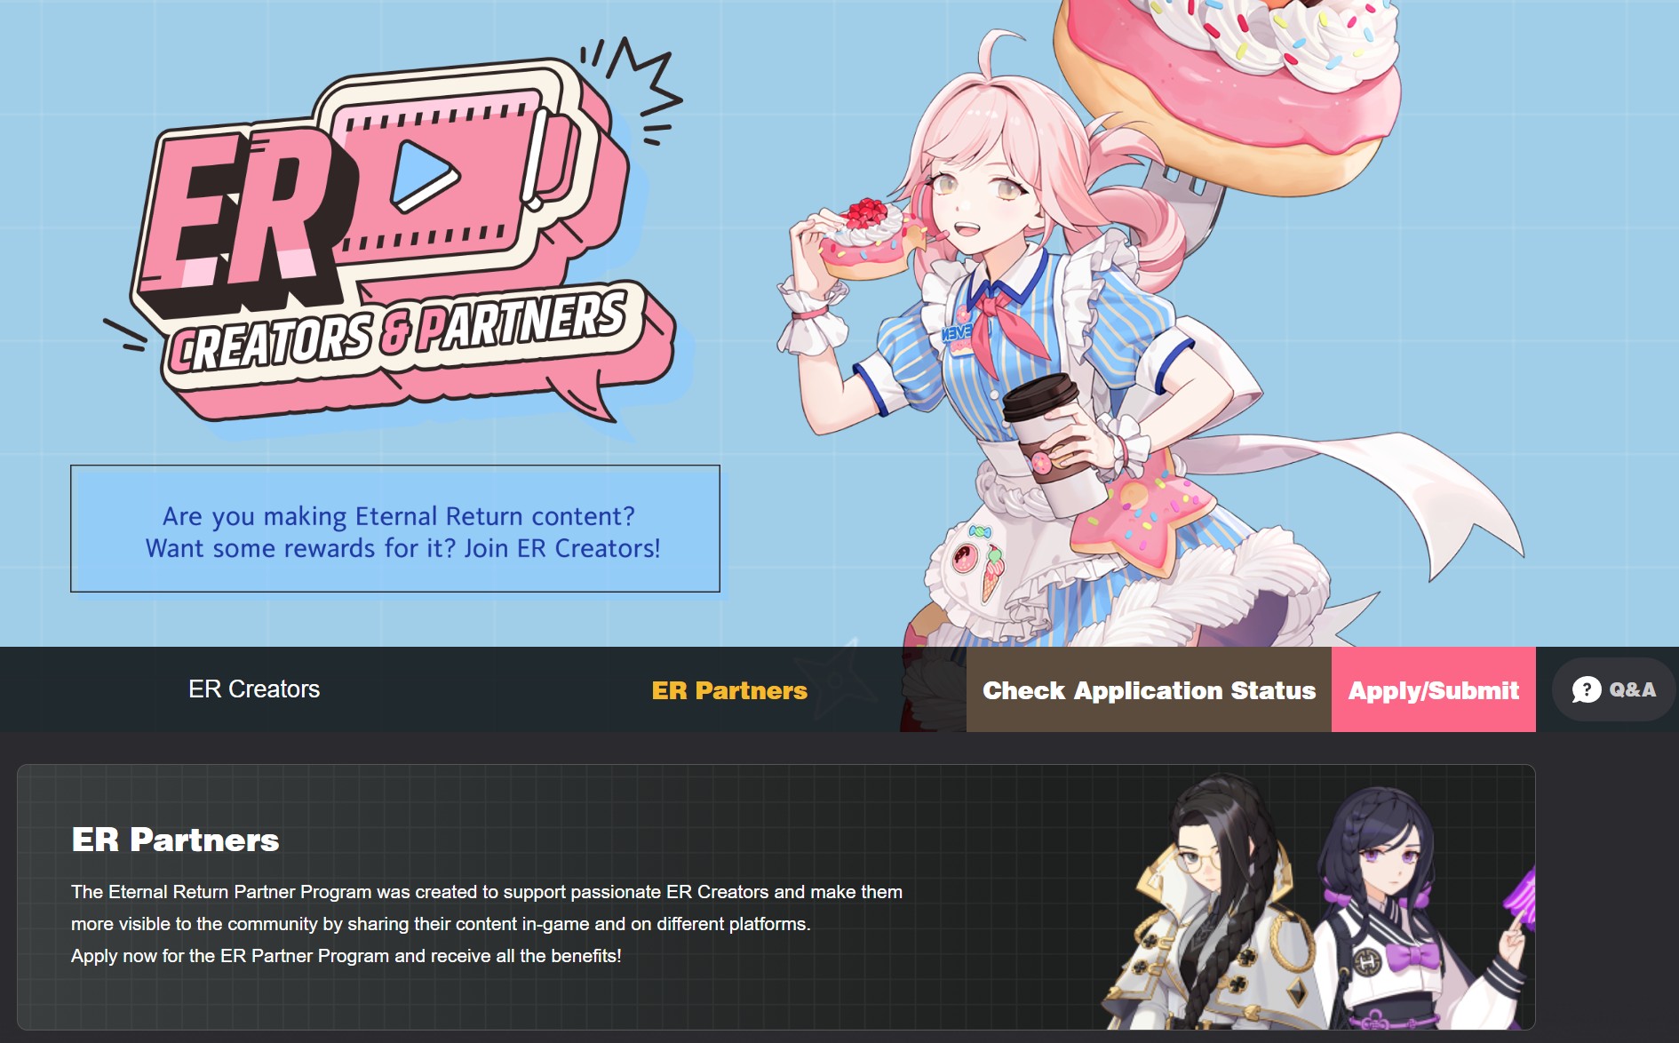Click the ER Partners panel heading

tap(176, 840)
